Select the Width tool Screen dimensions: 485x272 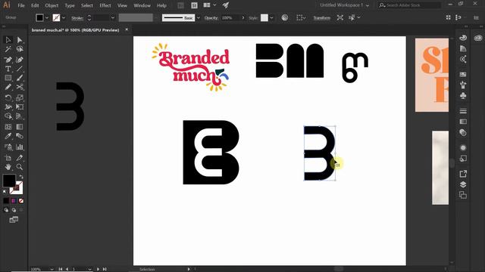pyautogui.click(x=8, y=107)
